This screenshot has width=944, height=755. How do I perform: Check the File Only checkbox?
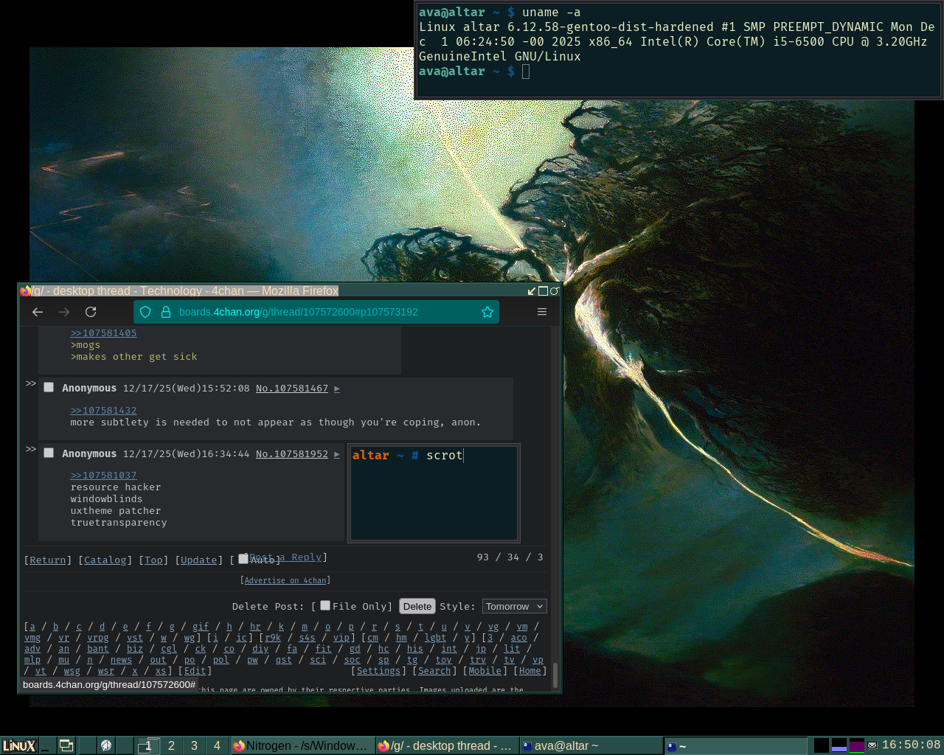click(325, 605)
